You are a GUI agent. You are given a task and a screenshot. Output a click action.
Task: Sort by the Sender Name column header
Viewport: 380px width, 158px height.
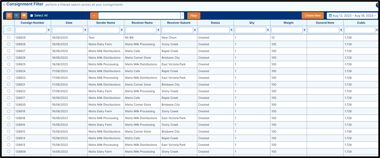pos(106,23)
